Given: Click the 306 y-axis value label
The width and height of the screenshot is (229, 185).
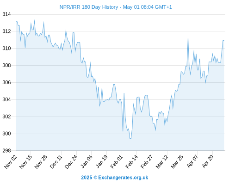Looking at the screenshot, I should click(x=6, y=82).
